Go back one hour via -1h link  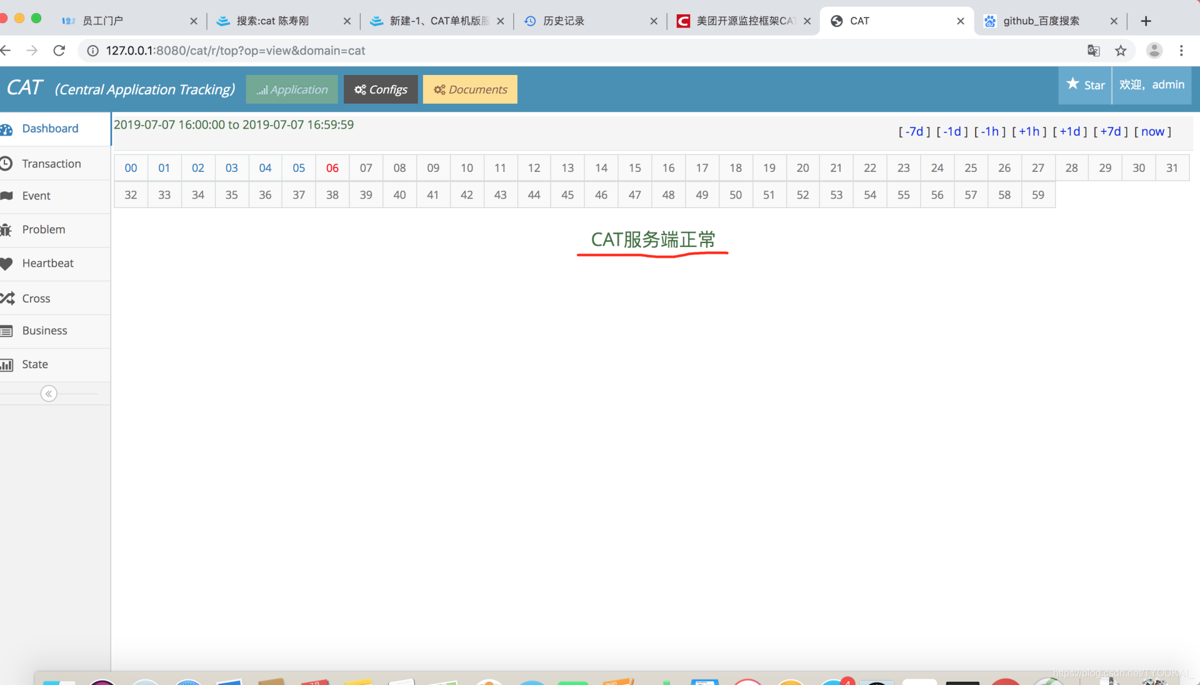[990, 131]
